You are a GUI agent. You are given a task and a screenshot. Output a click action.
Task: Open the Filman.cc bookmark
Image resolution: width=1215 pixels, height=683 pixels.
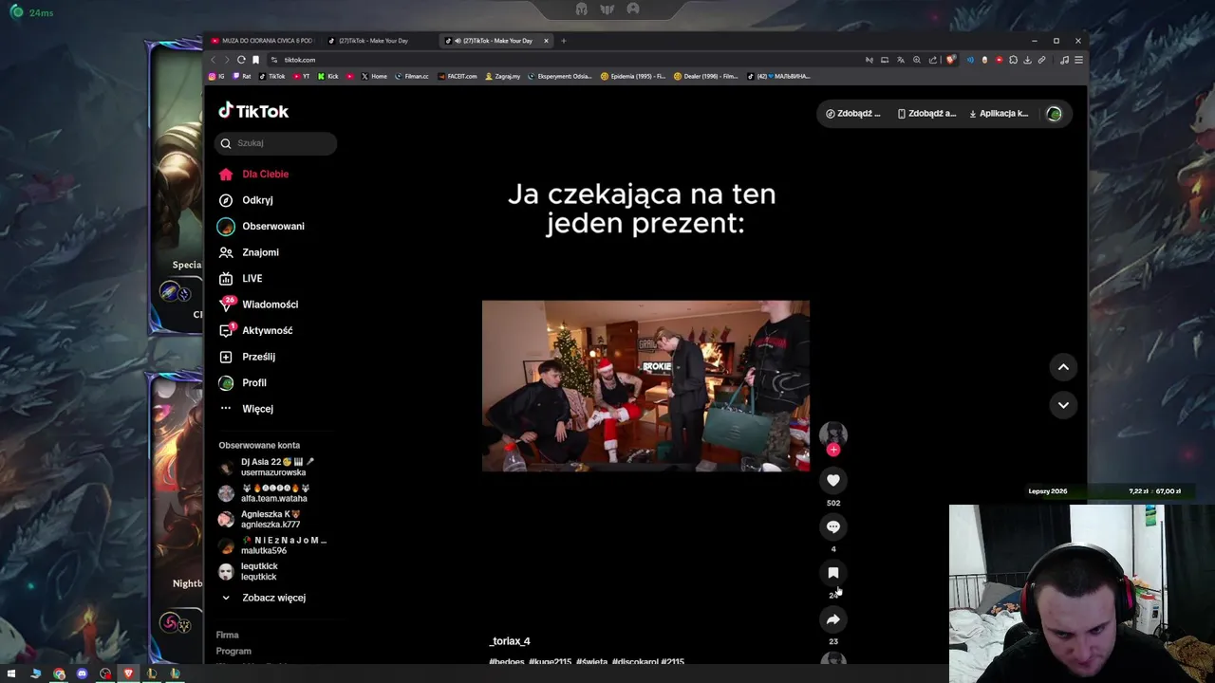coord(412,76)
